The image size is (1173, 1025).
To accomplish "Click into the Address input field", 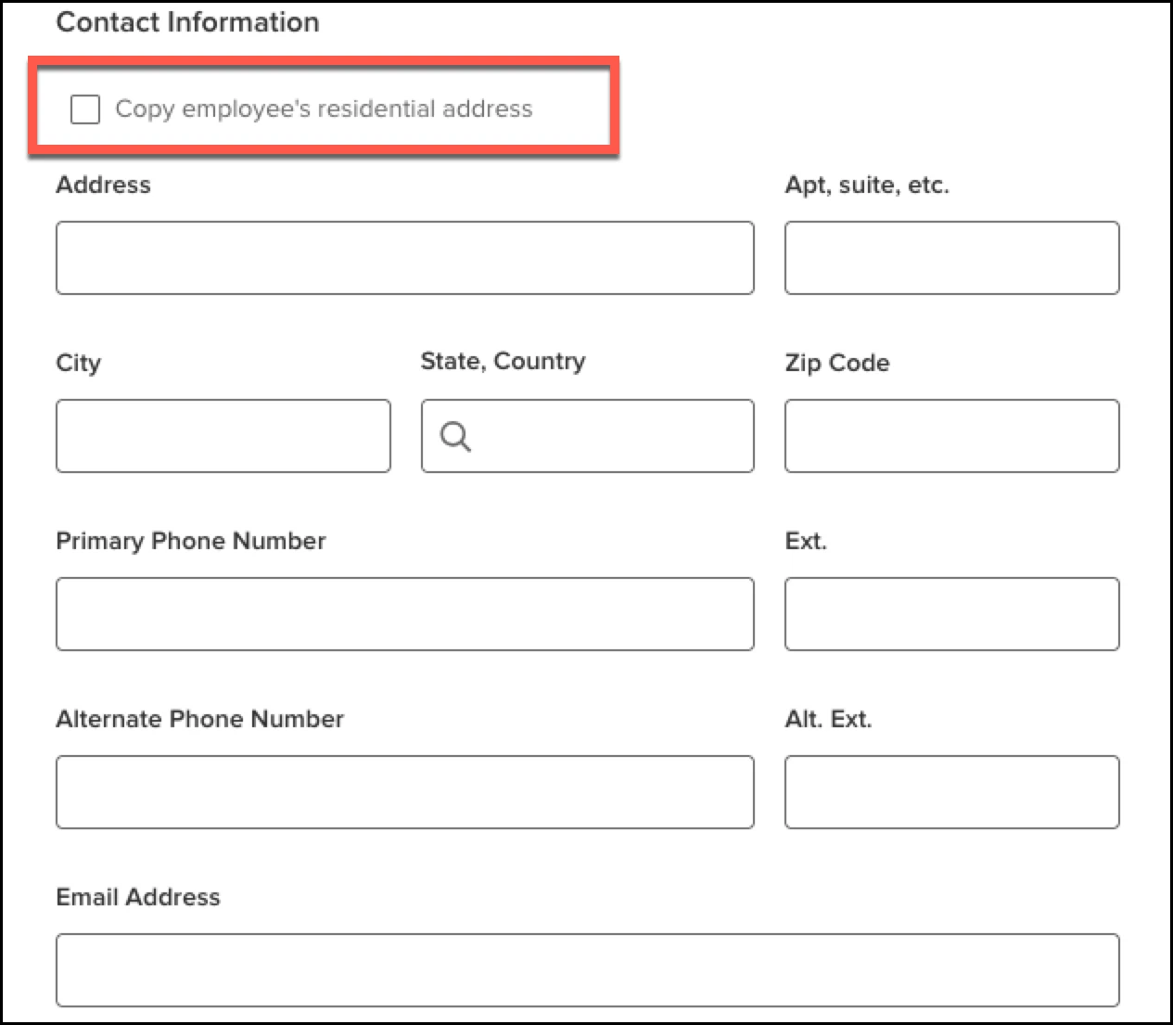I will point(405,258).
